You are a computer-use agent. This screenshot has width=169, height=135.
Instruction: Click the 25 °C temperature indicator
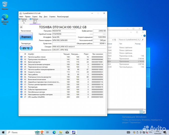(26, 48)
